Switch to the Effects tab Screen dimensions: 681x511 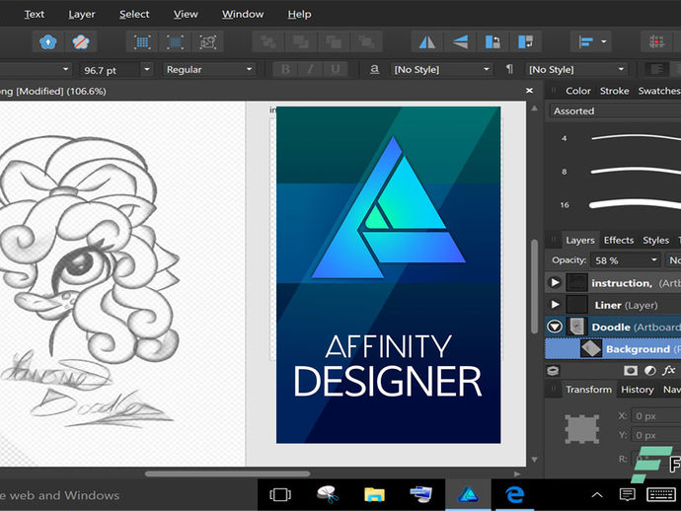click(x=619, y=240)
